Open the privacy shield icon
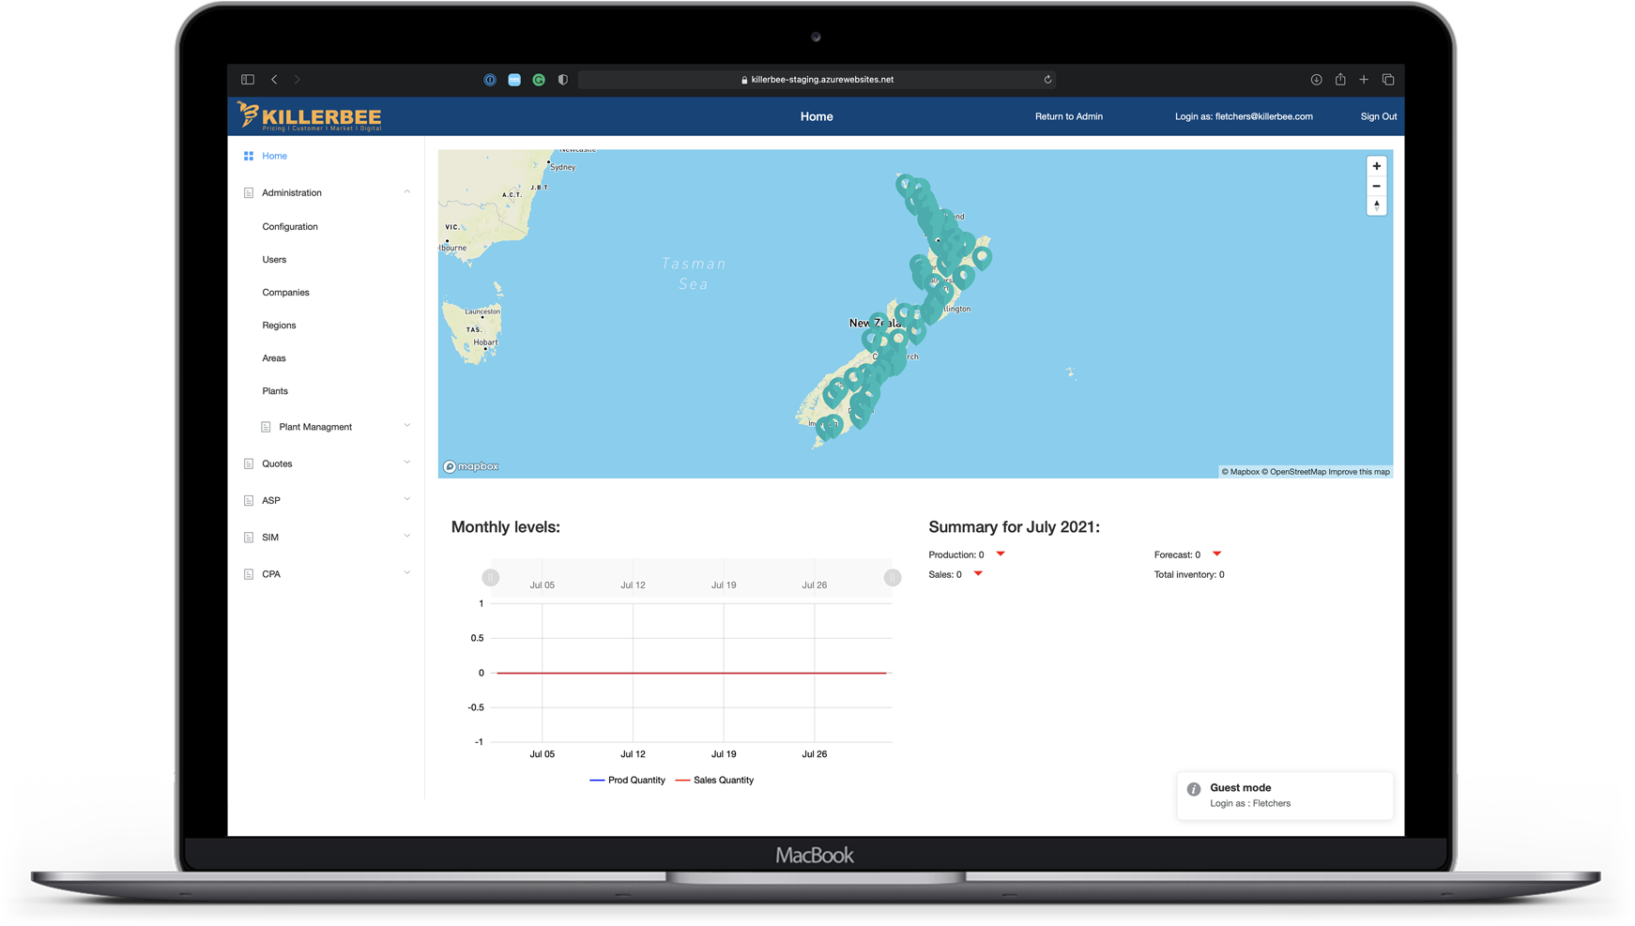Screen dimensions: 1635x926 (563, 80)
